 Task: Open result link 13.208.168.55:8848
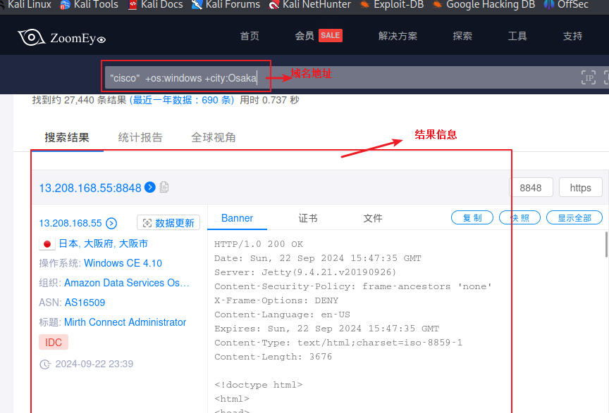90,188
